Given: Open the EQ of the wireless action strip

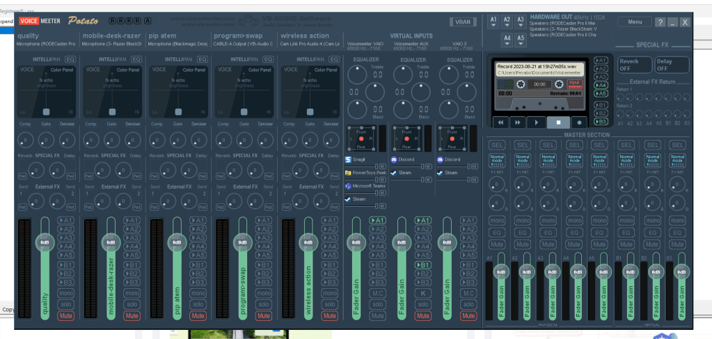Looking at the screenshot, I should tap(334, 59).
